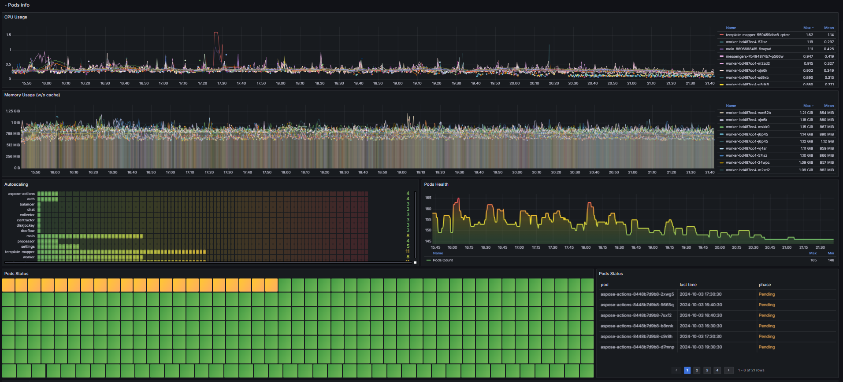The height and width of the screenshot is (382, 843).
Task: Toggle main-86966684f5-9wqwd series in CPU legend
Action: pyautogui.click(x=749, y=49)
